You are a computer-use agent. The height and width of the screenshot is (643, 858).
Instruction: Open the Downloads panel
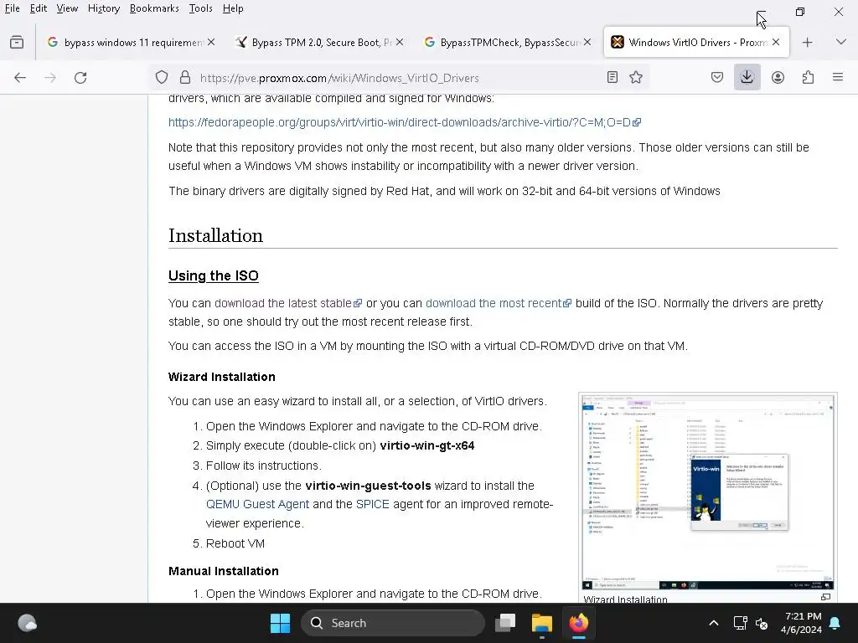pyautogui.click(x=747, y=77)
